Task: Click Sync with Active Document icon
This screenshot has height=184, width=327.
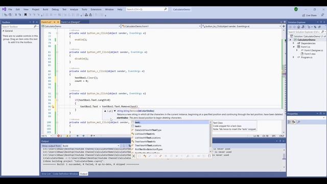Action: [315, 27]
